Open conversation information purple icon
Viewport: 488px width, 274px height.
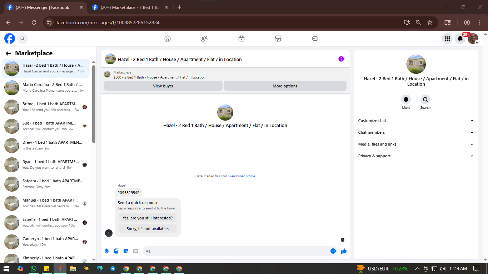click(341, 59)
